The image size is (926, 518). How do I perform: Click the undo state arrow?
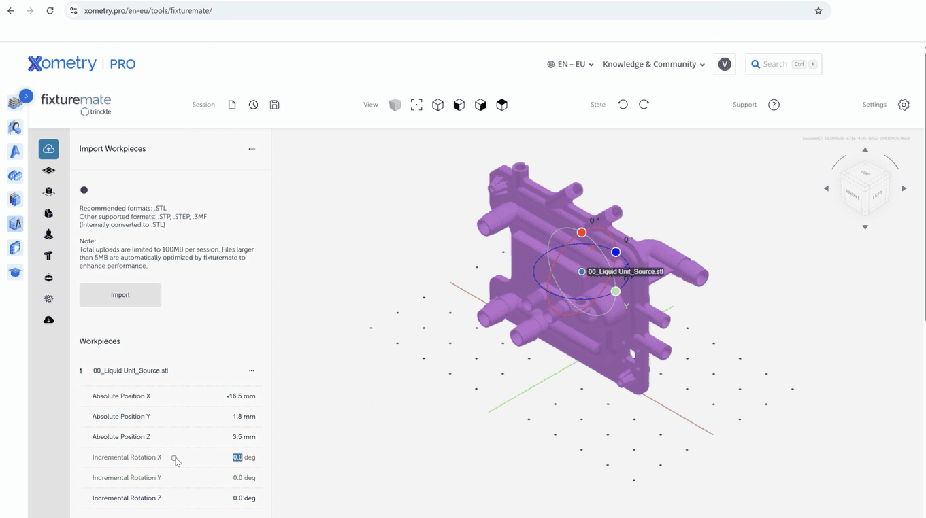(623, 104)
